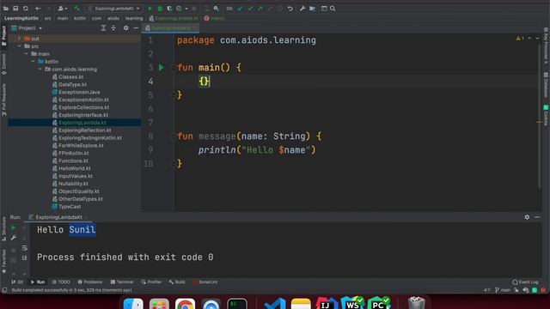
Task: Open the TODO tool window tab
Action: coord(61,282)
